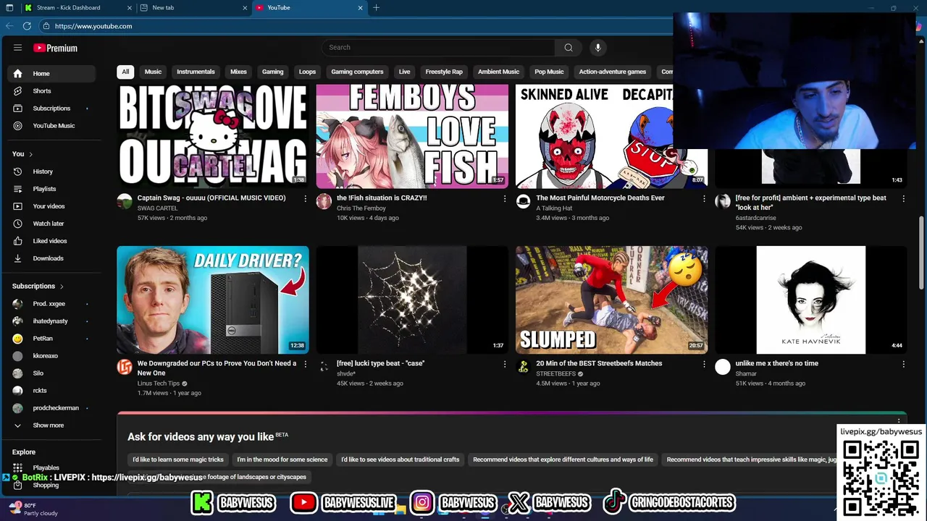Select the Gaming filter chip
This screenshot has width=927, height=521.
(x=272, y=72)
